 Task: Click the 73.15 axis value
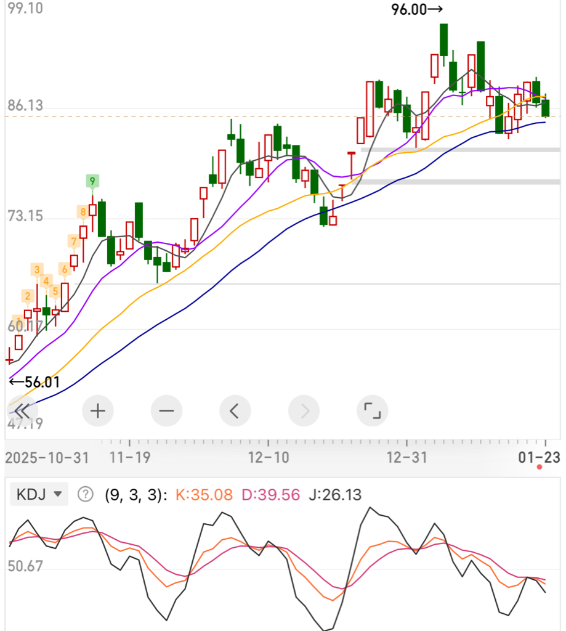pyautogui.click(x=25, y=216)
